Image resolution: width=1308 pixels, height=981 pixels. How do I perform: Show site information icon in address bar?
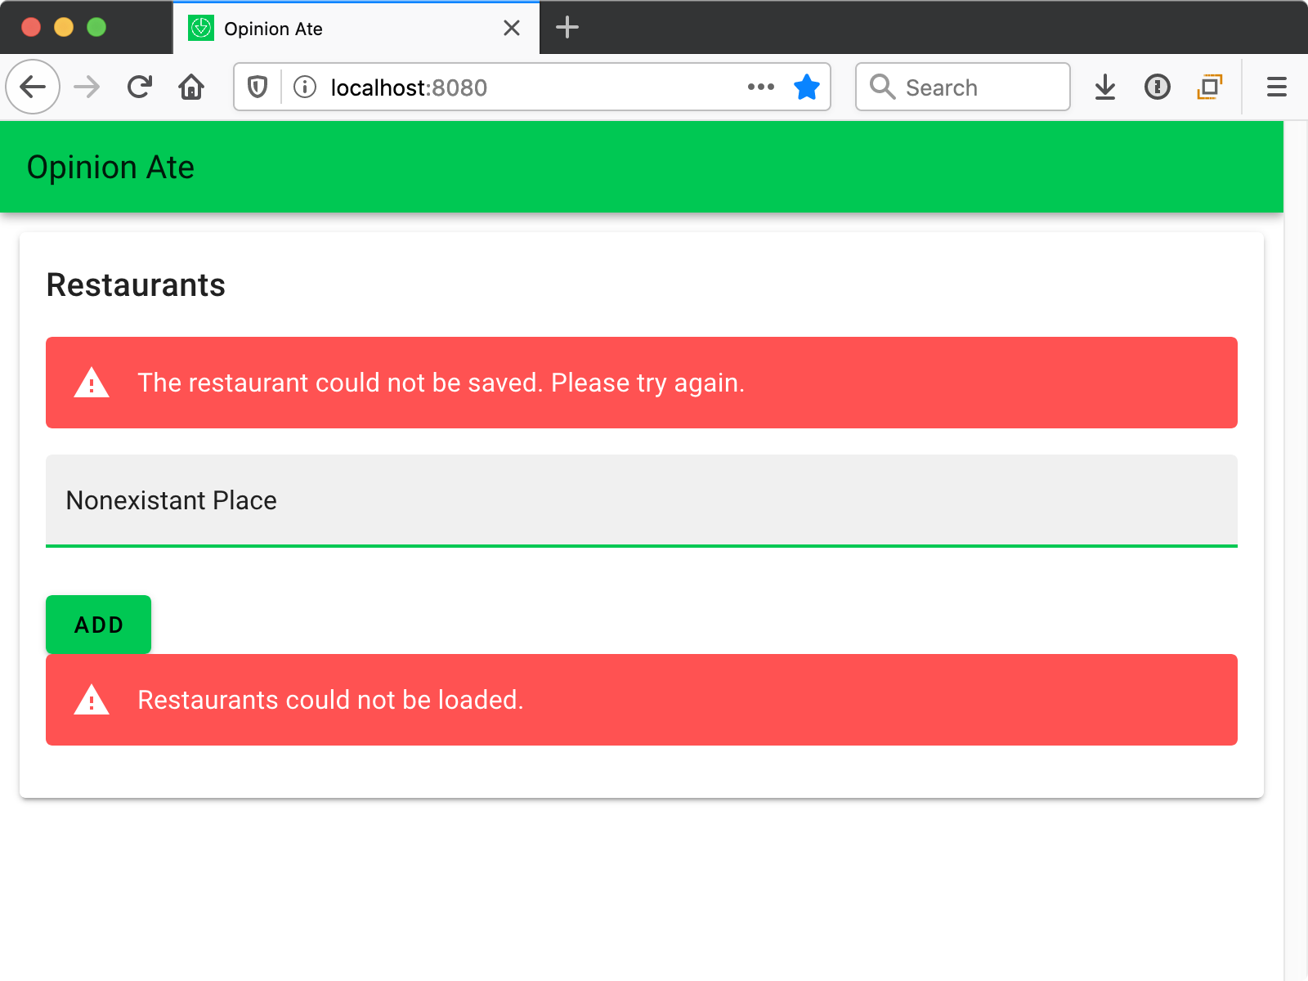tap(305, 87)
